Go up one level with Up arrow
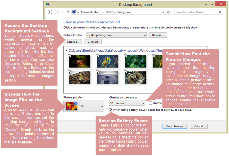Image resolution: width=229 pixels, height=156 pixels. click(68, 12)
